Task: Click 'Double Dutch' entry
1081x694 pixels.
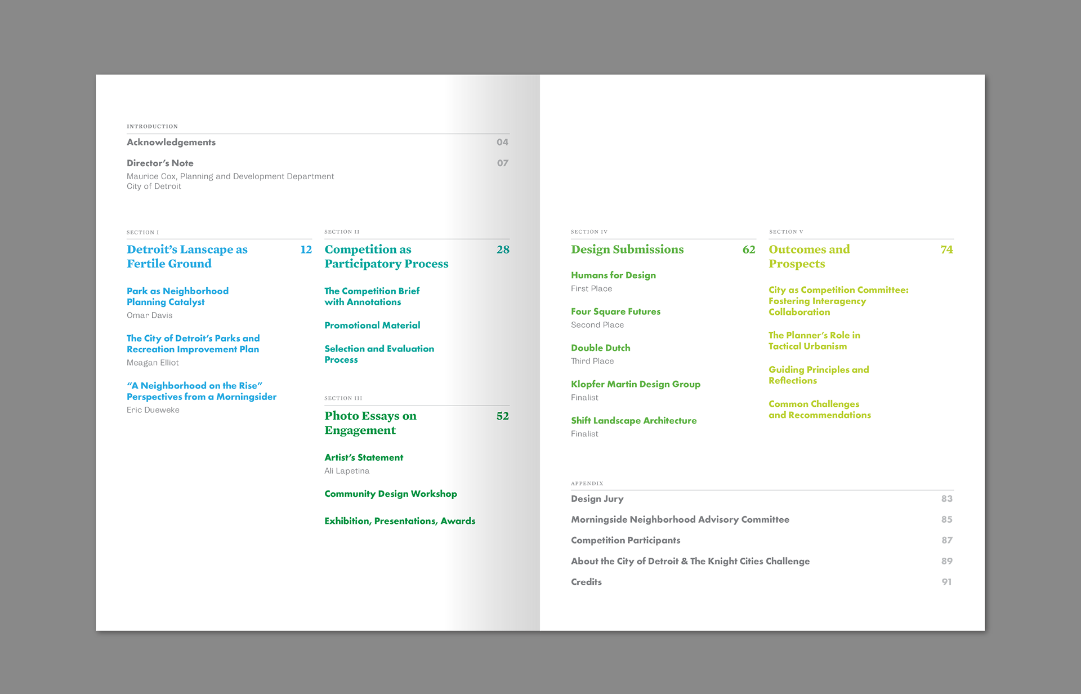Action: tap(600, 348)
